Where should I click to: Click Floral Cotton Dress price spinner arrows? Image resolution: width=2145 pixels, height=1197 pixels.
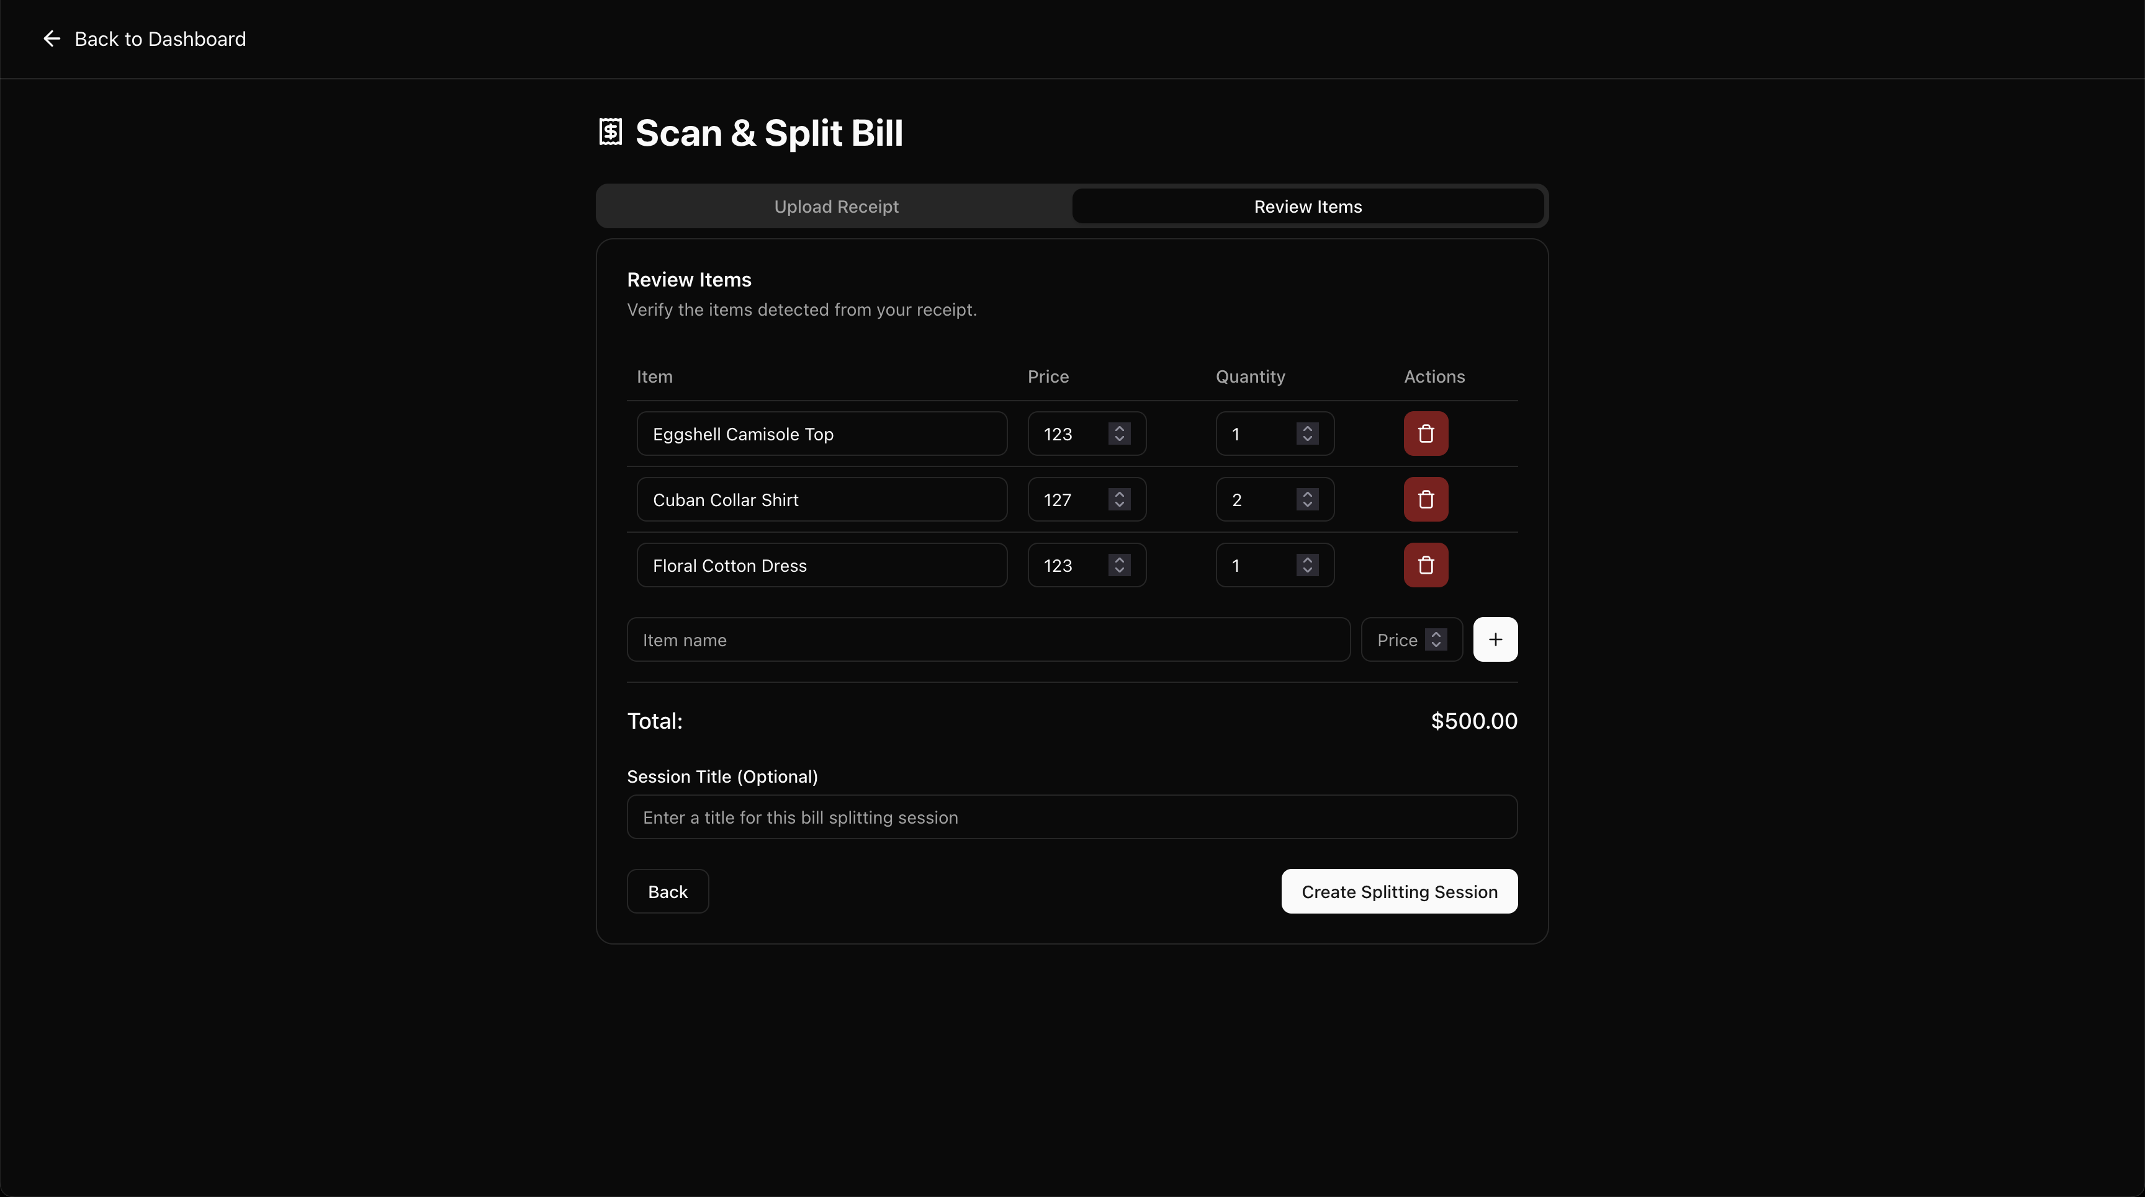[x=1119, y=565]
